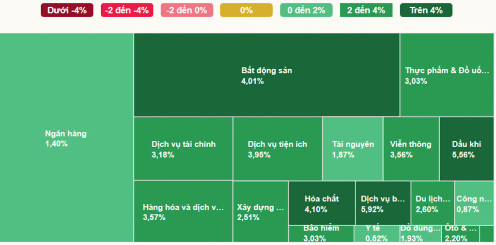Click the Tài nguyên sector tile
The width and height of the screenshot is (496, 245).
coord(353,149)
